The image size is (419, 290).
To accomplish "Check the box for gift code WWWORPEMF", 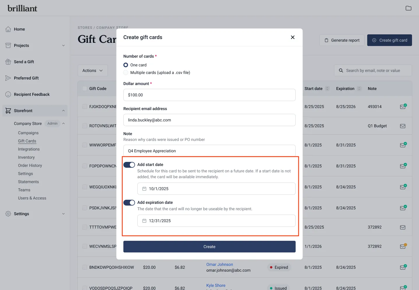I will click(x=85, y=145).
